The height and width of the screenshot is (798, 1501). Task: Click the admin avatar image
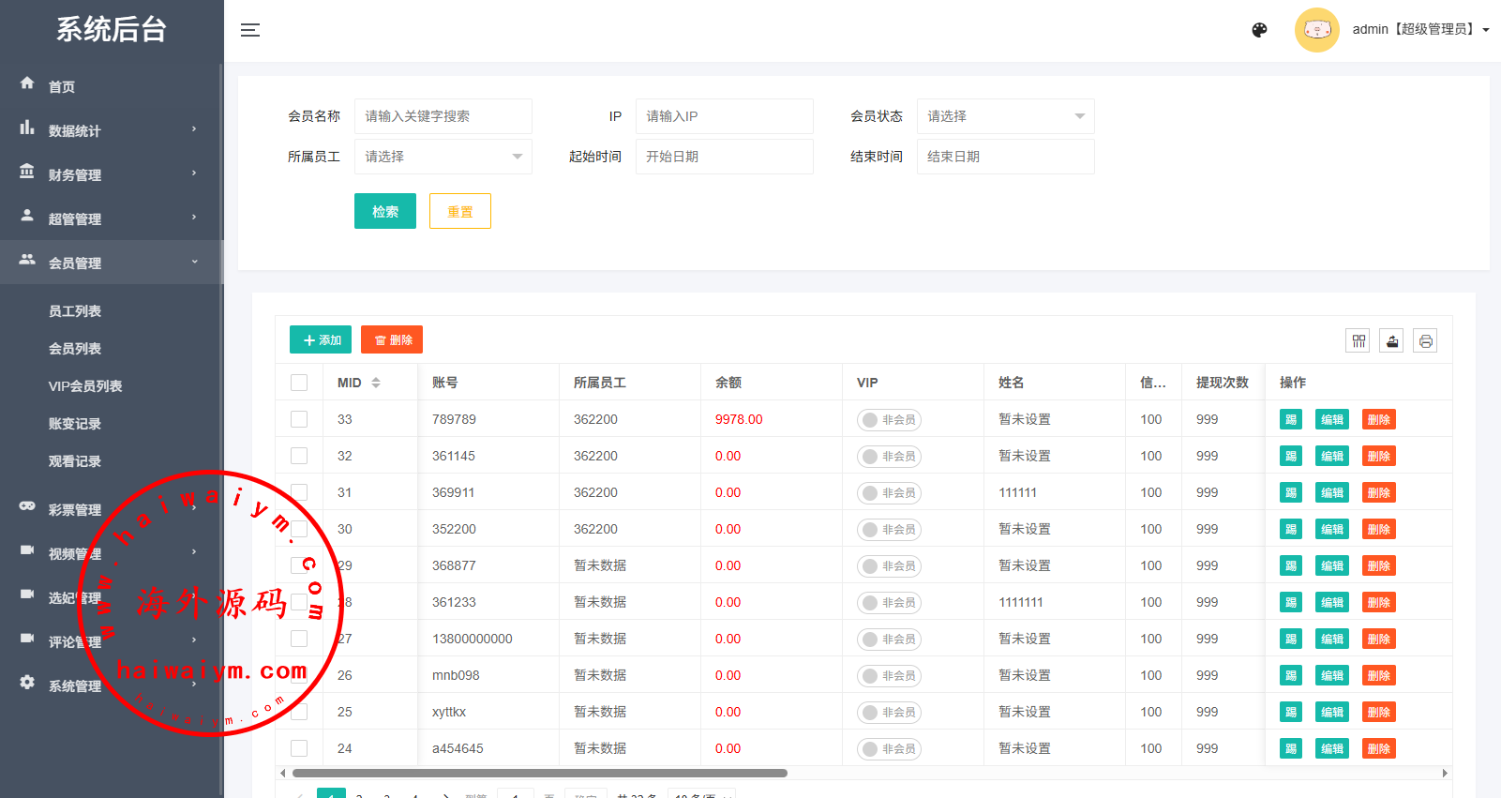1316,30
